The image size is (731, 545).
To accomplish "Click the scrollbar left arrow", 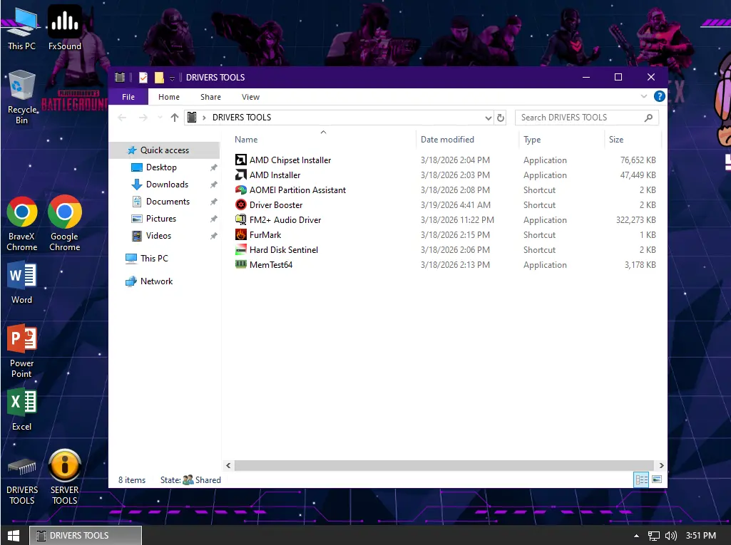I will click(228, 465).
